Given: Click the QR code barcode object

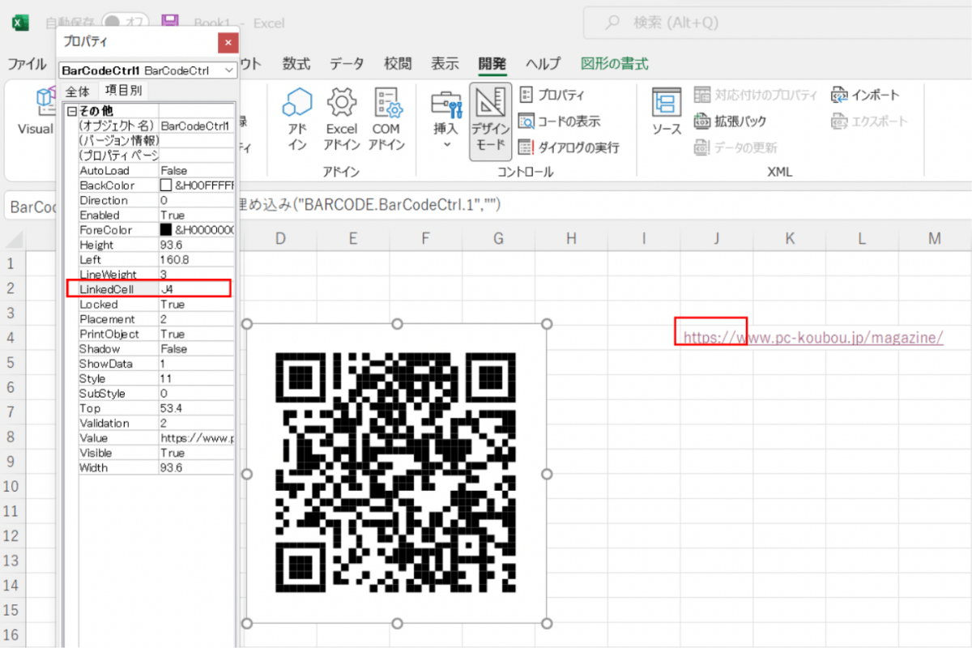Looking at the screenshot, I should point(396,473).
